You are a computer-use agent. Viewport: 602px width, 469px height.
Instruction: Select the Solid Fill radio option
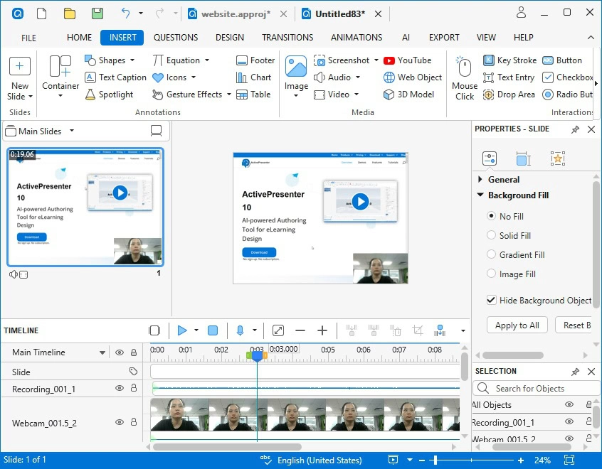point(491,235)
